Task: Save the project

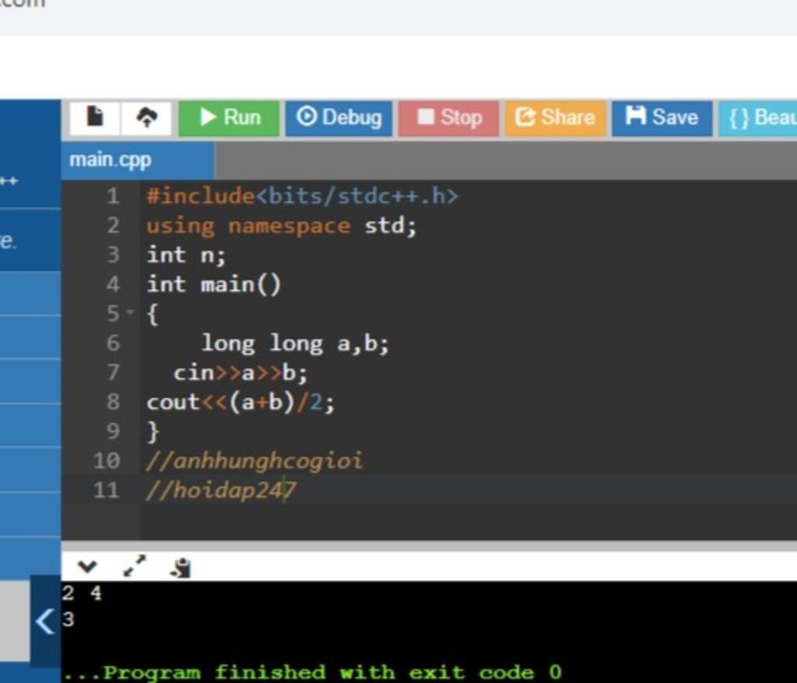Action: point(662,118)
